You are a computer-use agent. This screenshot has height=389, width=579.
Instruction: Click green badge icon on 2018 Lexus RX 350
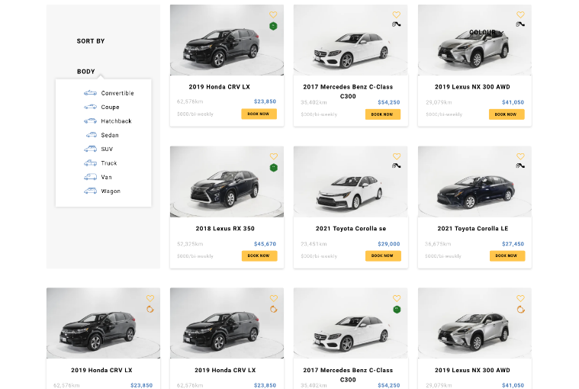[x=273, y=168]
